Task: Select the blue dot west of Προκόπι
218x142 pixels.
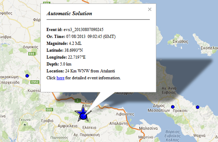Action: tap(173, 107)
